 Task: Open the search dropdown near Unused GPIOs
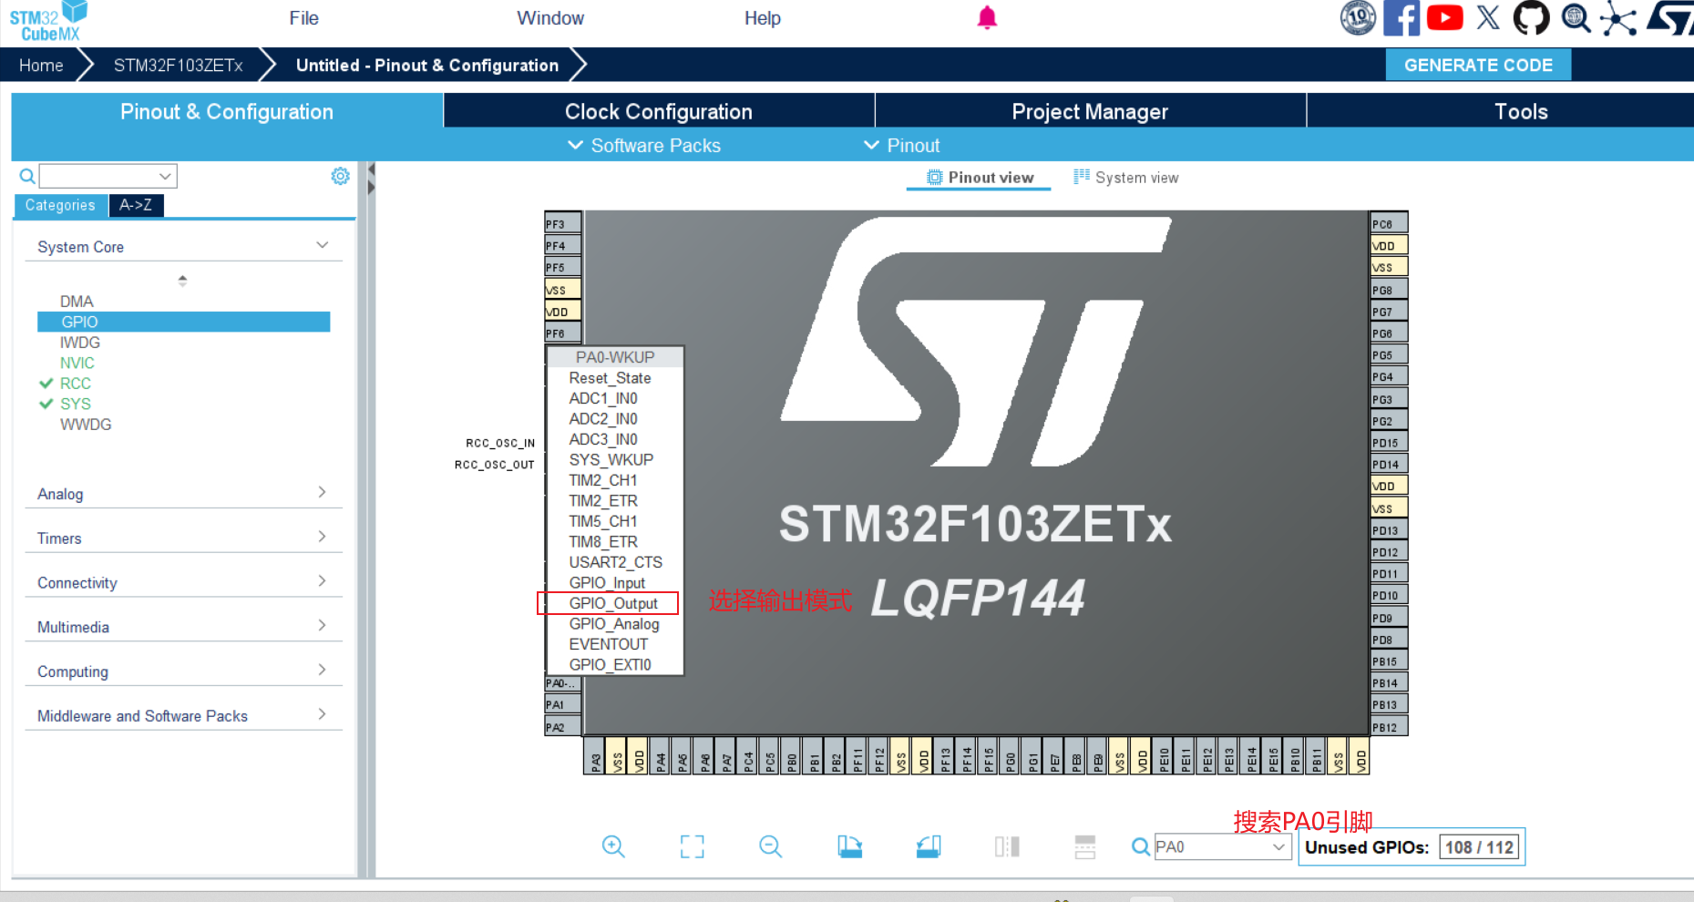pos(1278,846)
